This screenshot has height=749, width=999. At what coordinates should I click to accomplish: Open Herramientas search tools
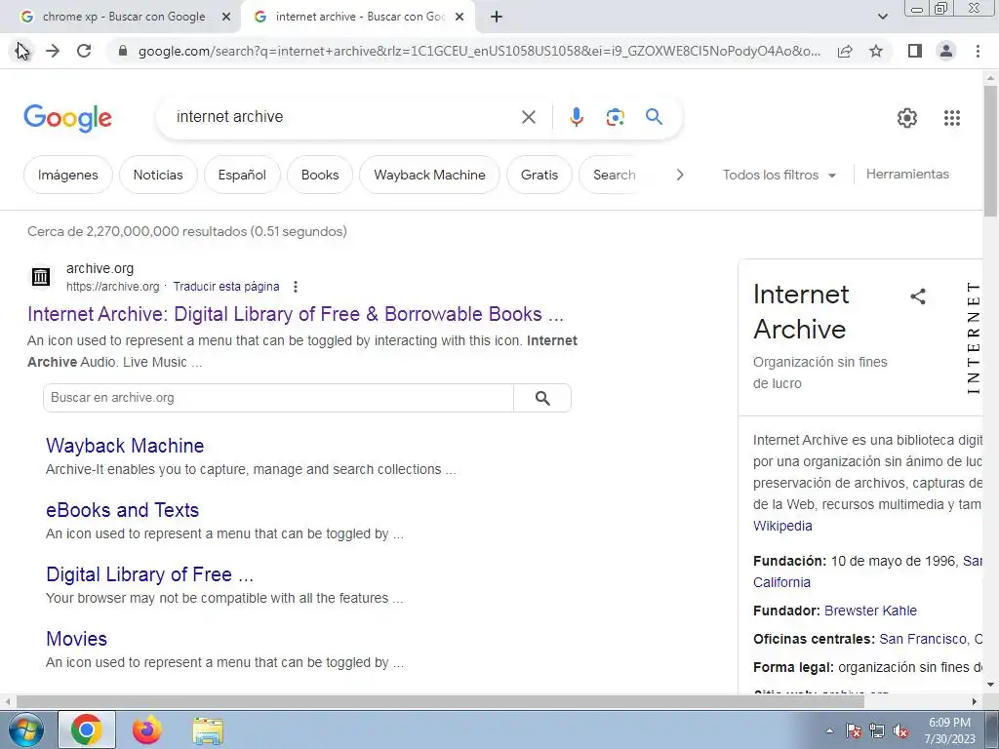coord(907,174)
